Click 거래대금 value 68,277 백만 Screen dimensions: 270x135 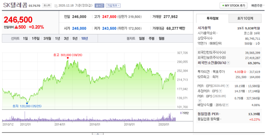(176, 29)
